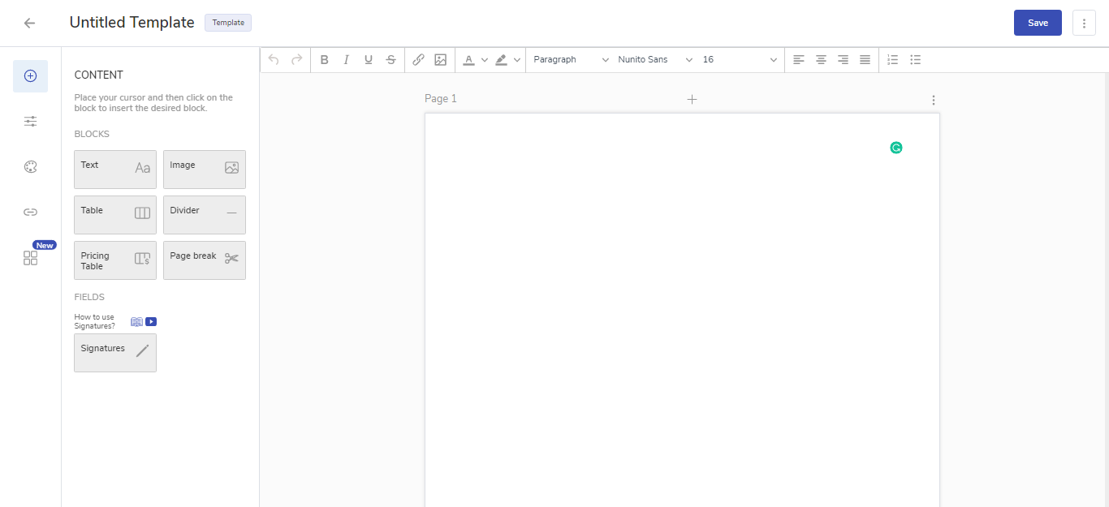Open the Content add-block sidebar panel
This screenshot has width=1109, height=507.
coord(30,76)
